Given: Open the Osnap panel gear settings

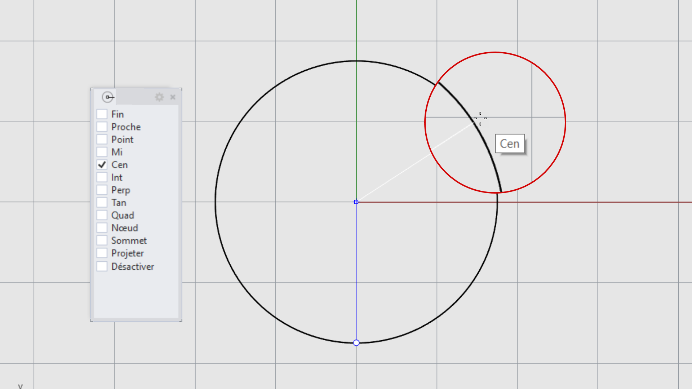Looking at the screenshot, I should tap(159, 97).
